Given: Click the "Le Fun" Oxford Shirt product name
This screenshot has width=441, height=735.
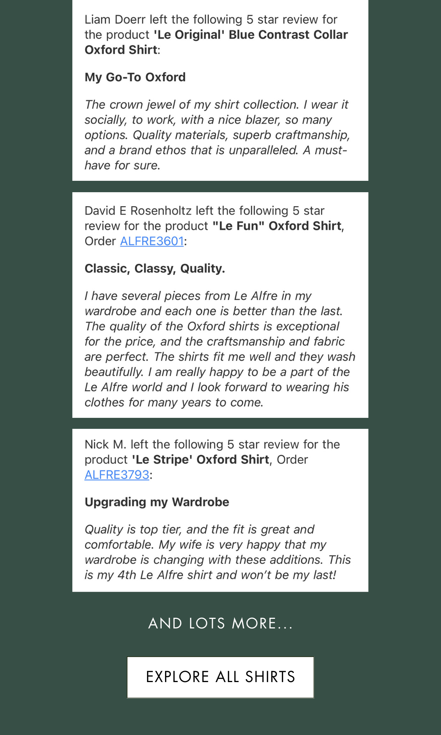Looking at the screenshot, I should coord(277,226).
